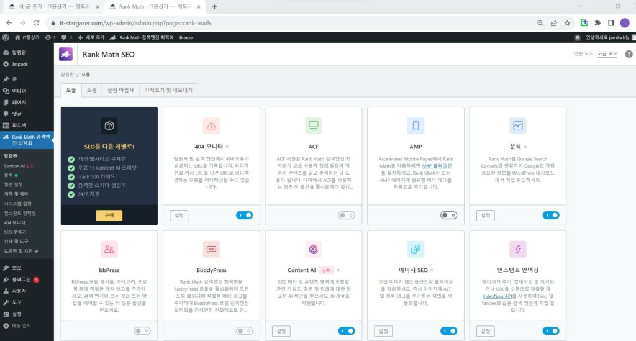
Task: Click the 분석 chart icon
Action: click(518, 125)
